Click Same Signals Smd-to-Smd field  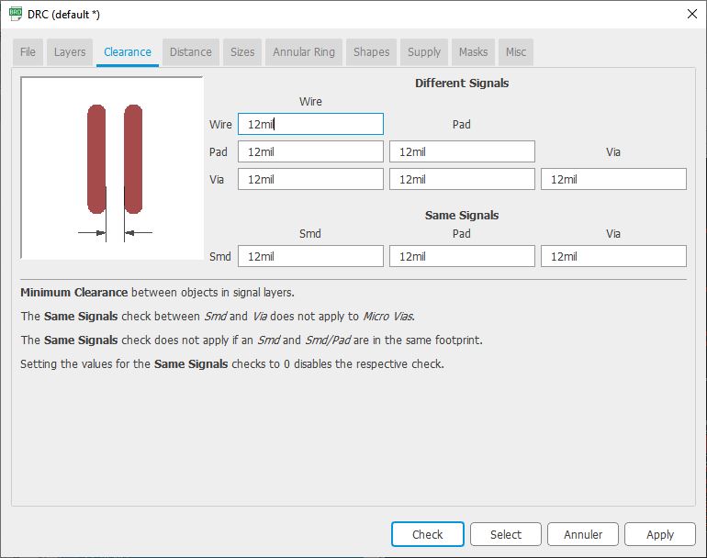click(310, 256)
